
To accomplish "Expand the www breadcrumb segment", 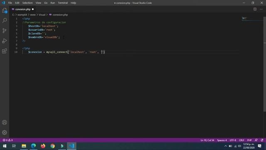I will click(x=33, y=15).
